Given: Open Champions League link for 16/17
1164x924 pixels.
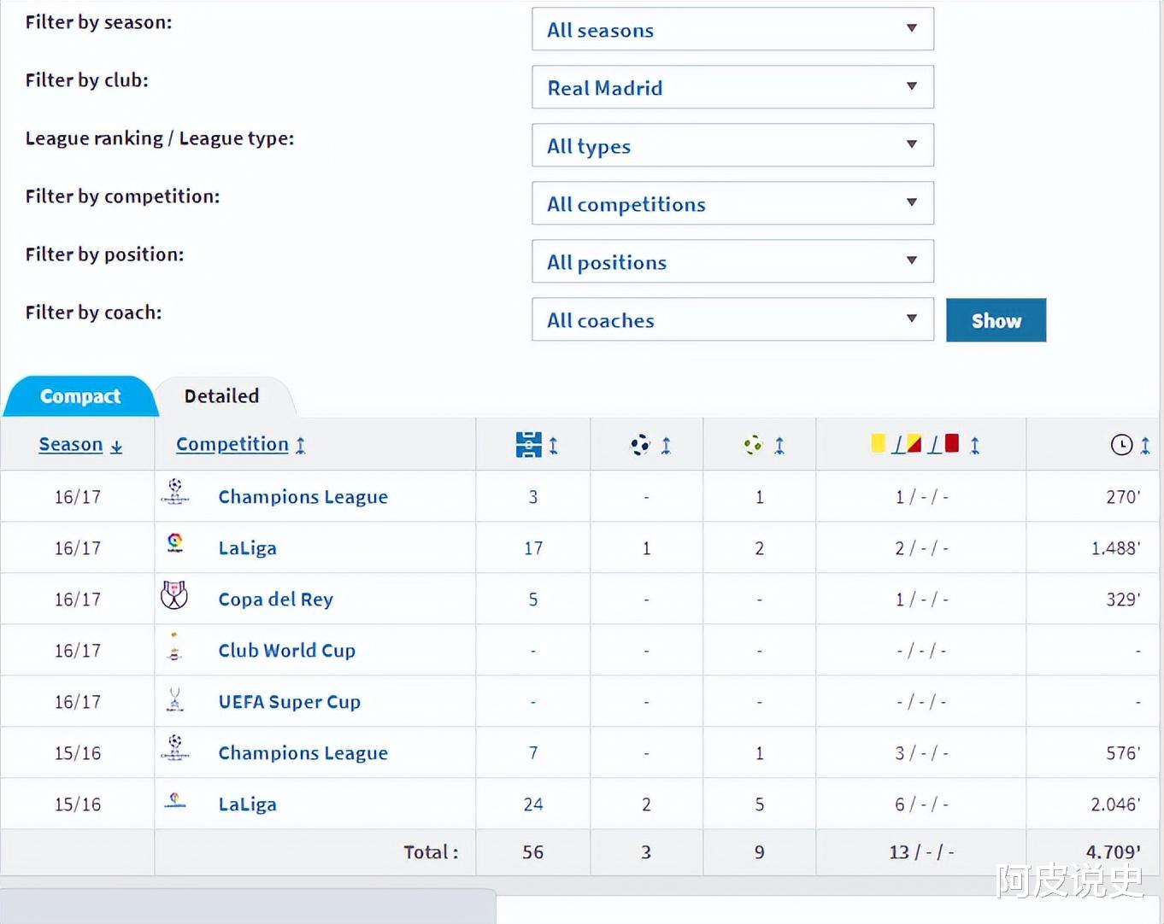Looking at the screenshot, I should (303, 497).
